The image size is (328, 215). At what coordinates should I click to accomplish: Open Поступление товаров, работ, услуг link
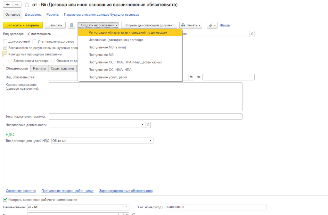pos(68,191)
